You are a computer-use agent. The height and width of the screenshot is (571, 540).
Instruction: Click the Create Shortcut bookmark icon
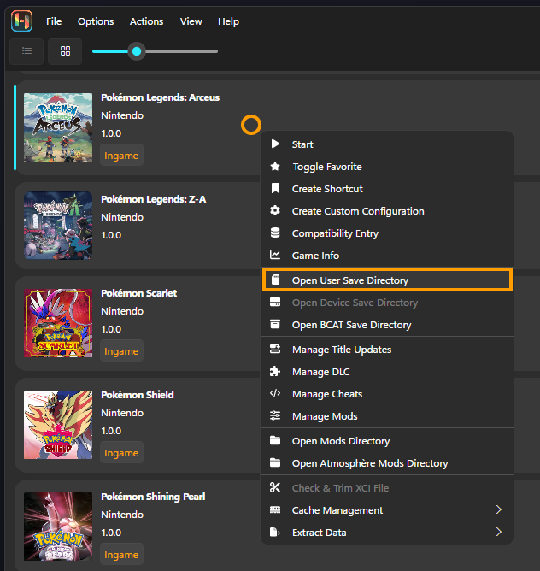point(275,188)
